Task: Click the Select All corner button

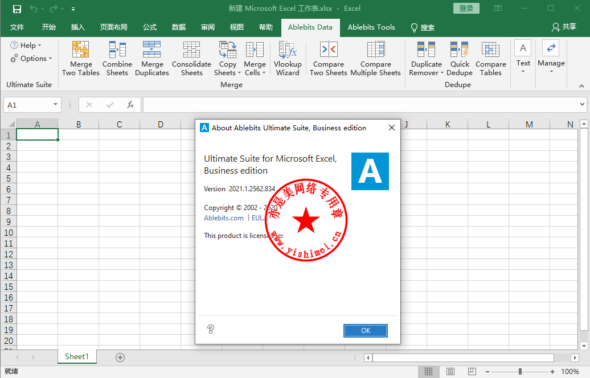Action: click(10, 124)
